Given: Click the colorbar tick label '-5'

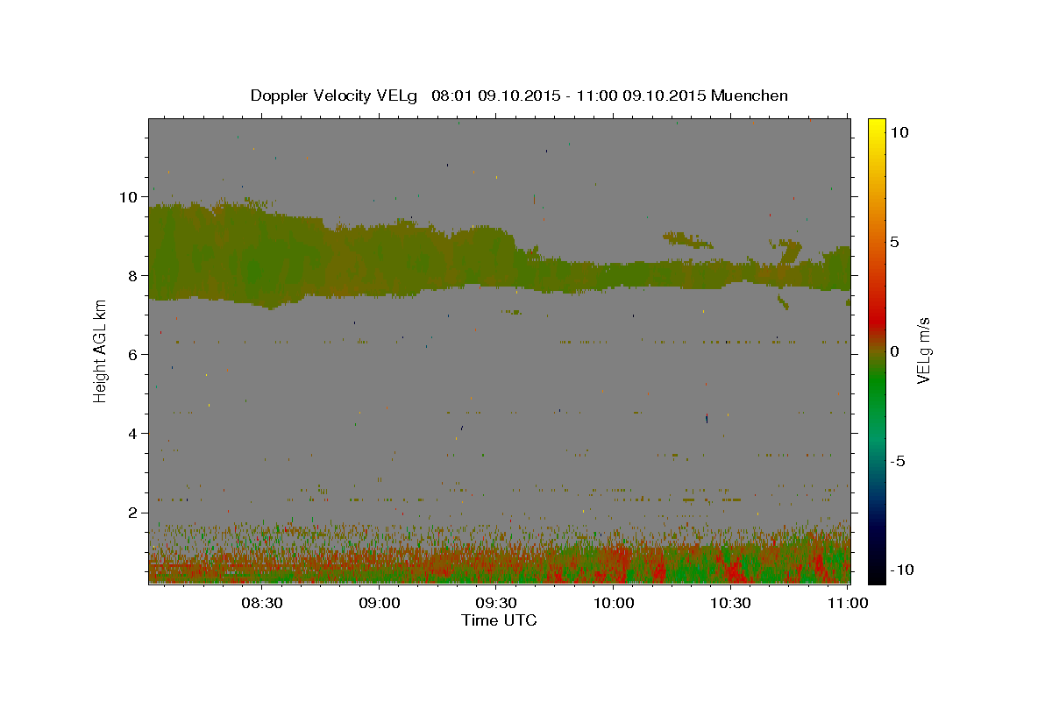Looking at the screenshot, I should (897, 461).
